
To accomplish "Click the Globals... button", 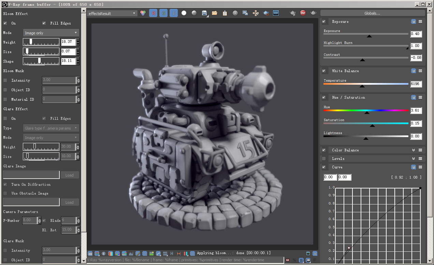I will 373,13.
